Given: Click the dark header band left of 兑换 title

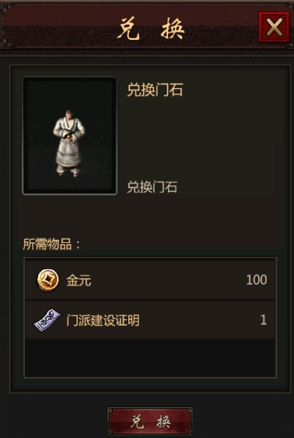Looking at the screenshot, I should point(62,28).
